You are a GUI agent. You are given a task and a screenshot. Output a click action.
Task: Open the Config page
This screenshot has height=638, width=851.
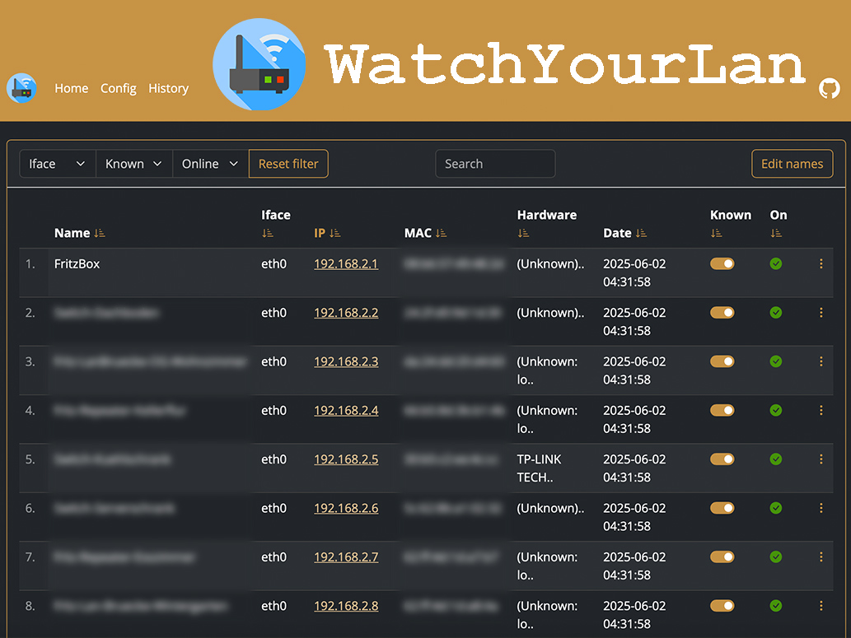[x=118, y=88]
